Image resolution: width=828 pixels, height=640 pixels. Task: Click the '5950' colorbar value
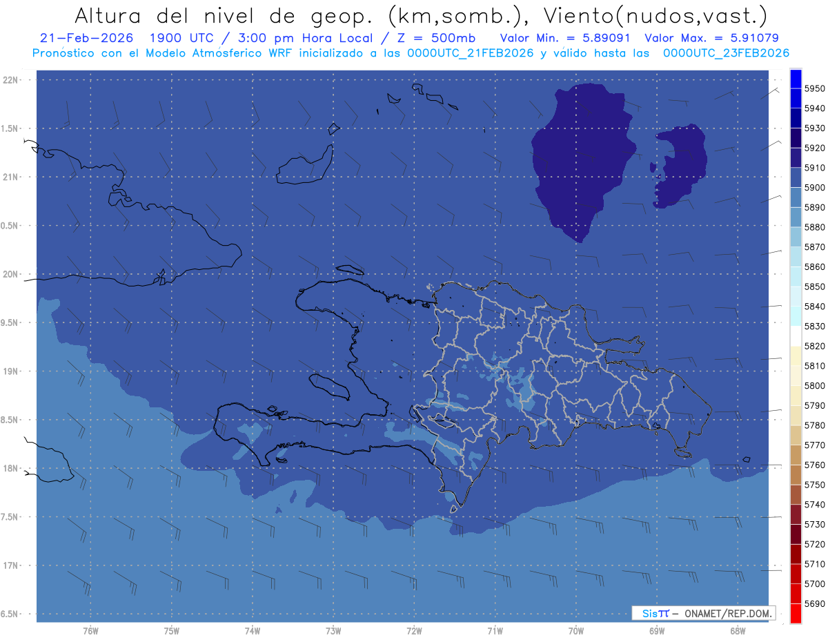(x=814, y=88)
